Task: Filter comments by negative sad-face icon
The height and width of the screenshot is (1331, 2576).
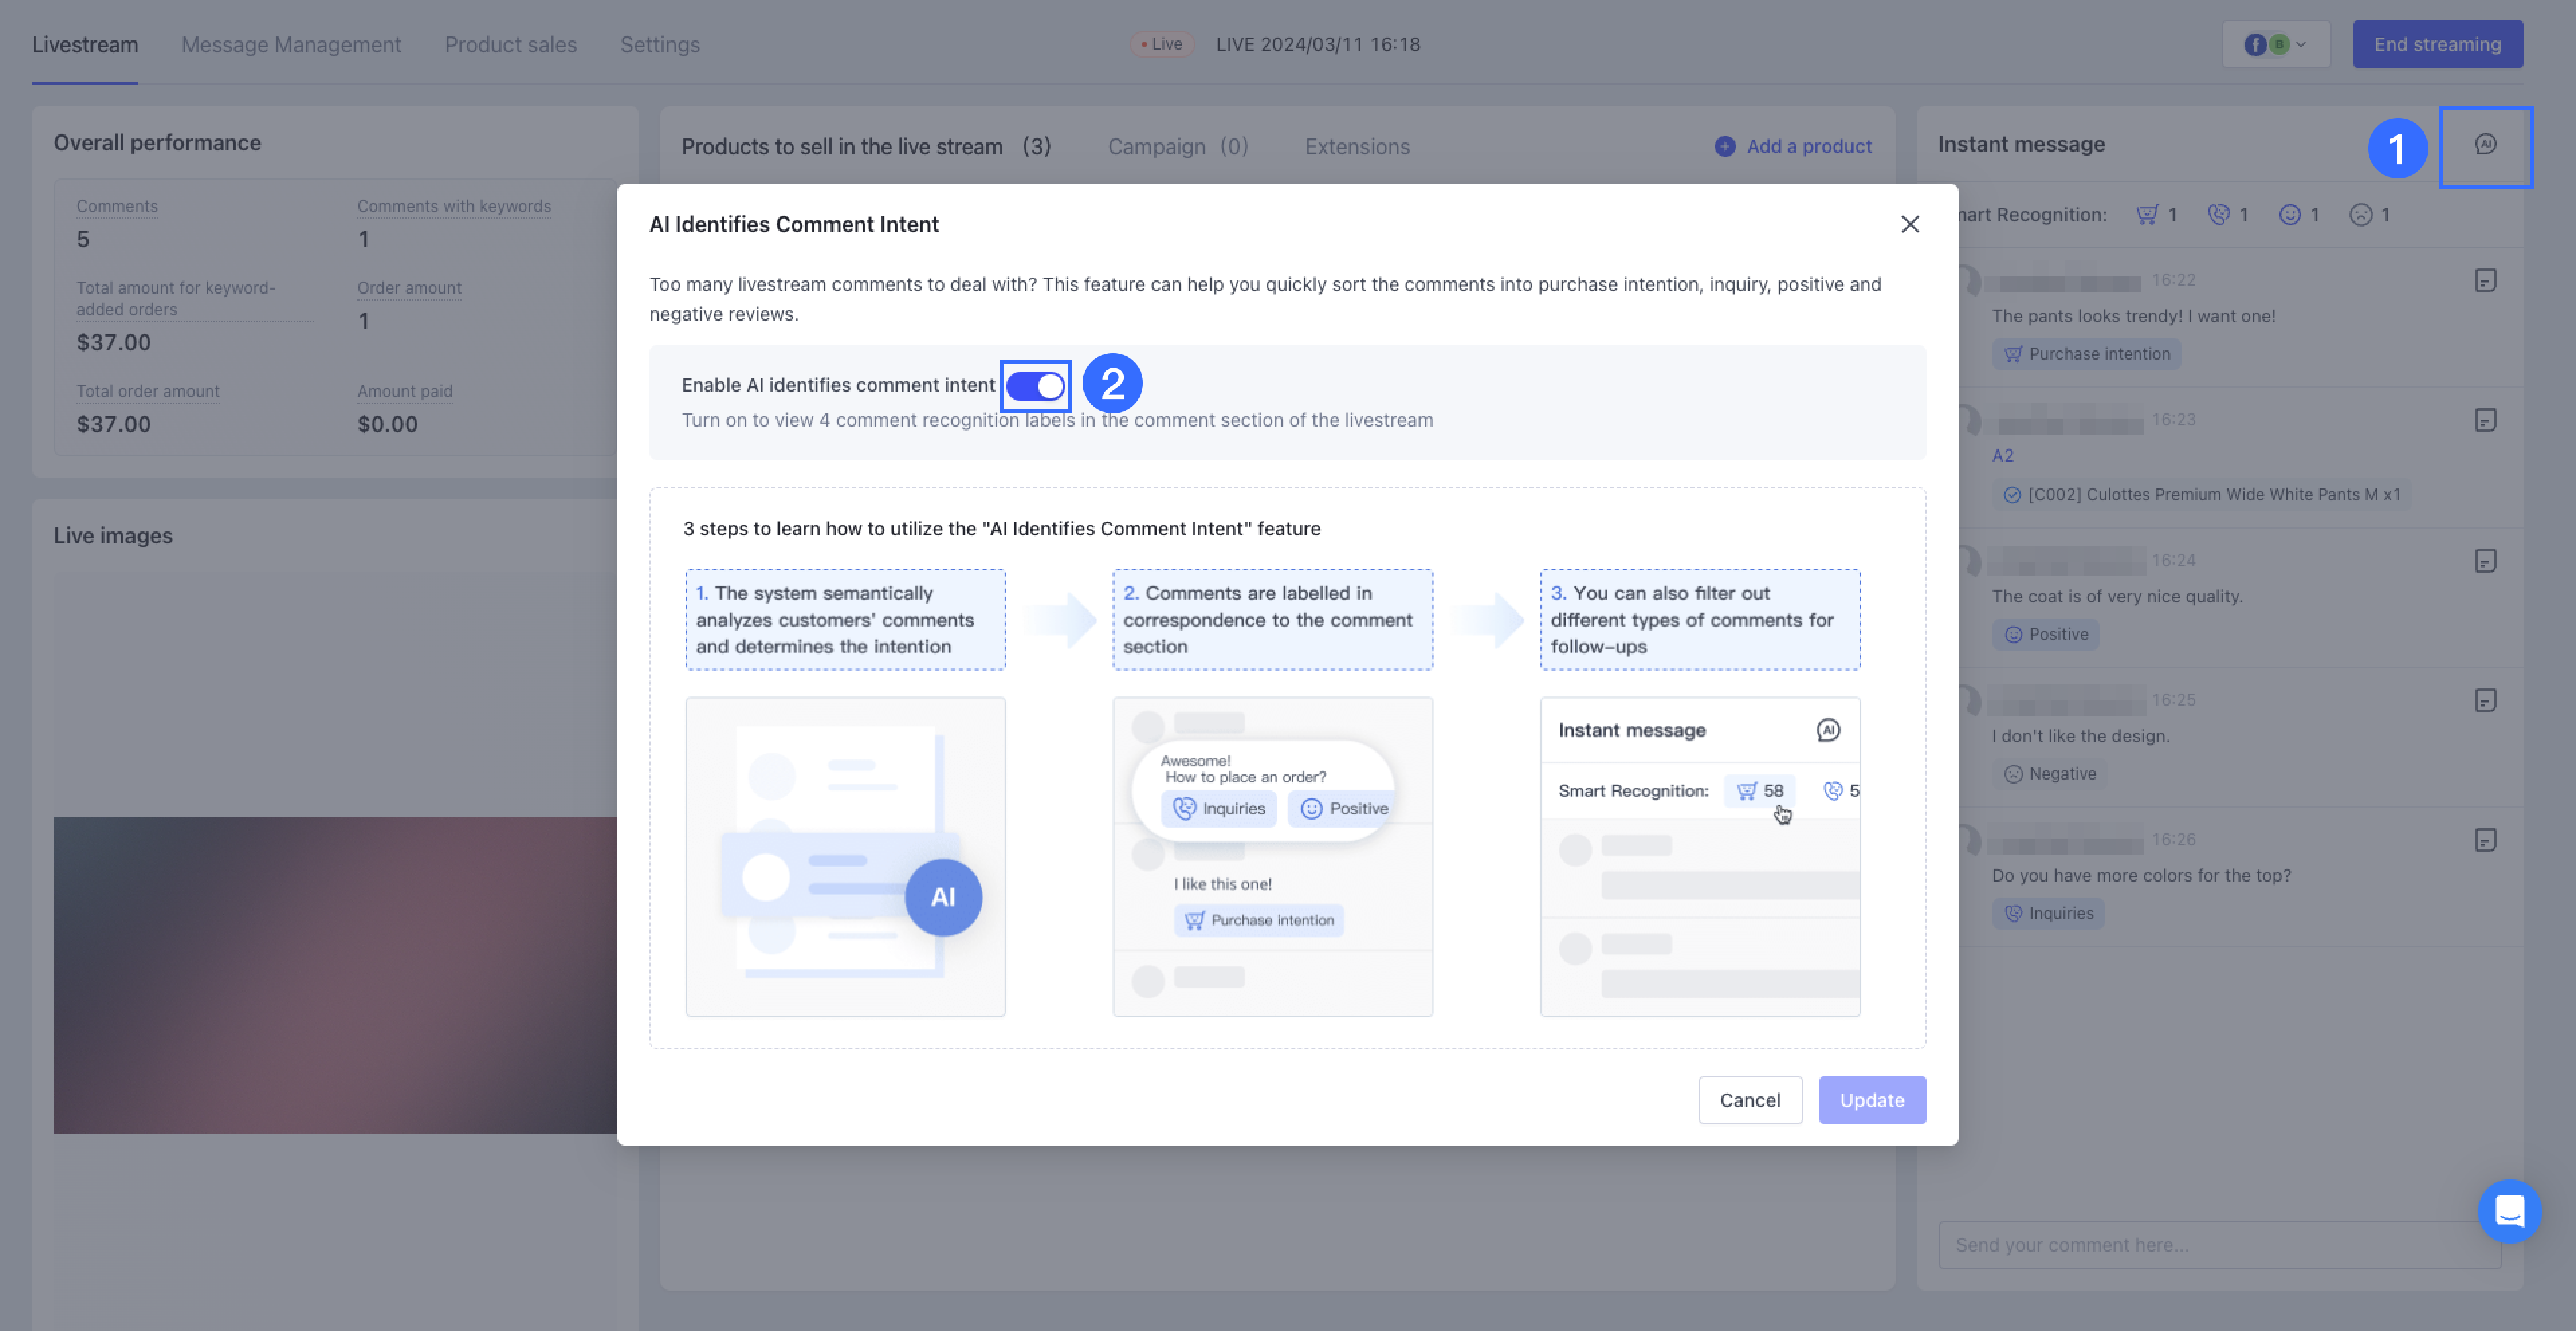Action: point(2360,215)
